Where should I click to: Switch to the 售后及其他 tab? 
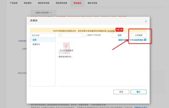(x=92, y=3)
